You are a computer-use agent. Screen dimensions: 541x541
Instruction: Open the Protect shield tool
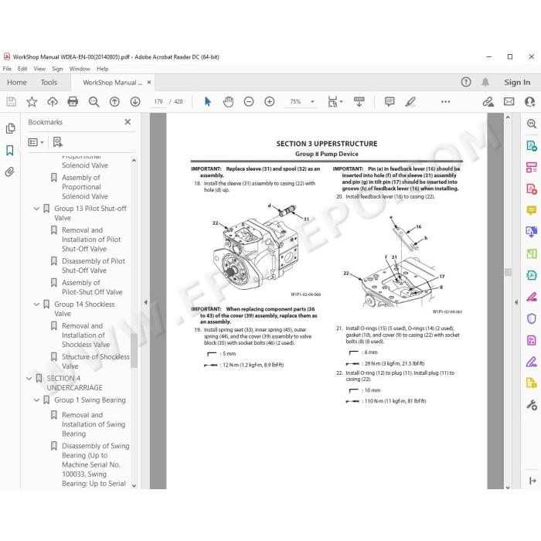[532, 318]
